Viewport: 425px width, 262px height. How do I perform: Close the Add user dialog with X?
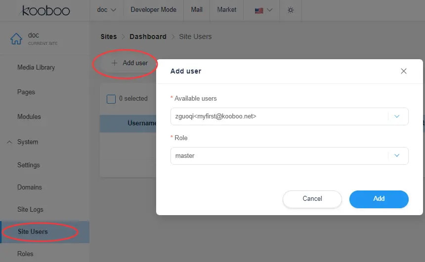[x=404, y=71]
